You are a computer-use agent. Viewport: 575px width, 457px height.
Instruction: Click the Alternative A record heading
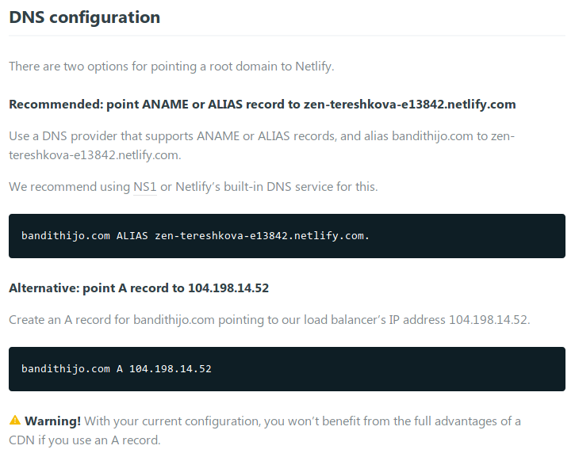[x=139, y=288]
